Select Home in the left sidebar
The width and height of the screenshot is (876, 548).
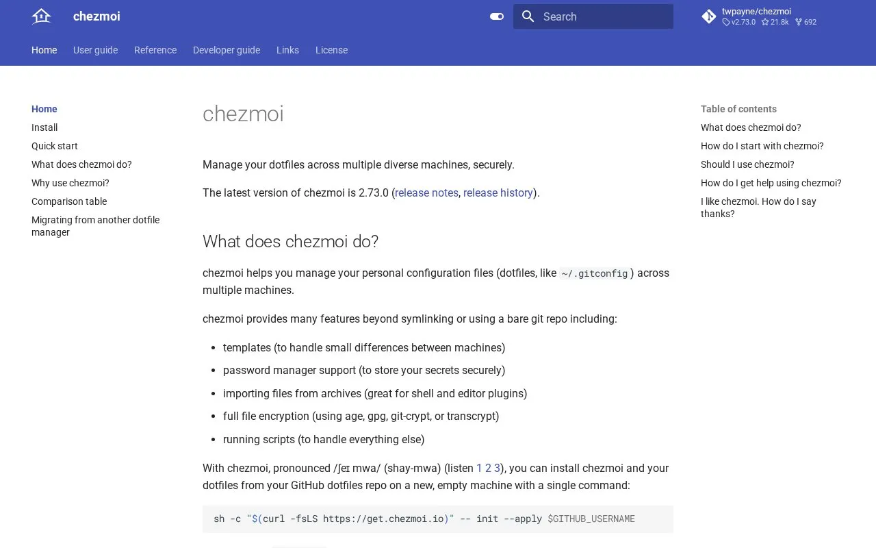tap(44, 109)
